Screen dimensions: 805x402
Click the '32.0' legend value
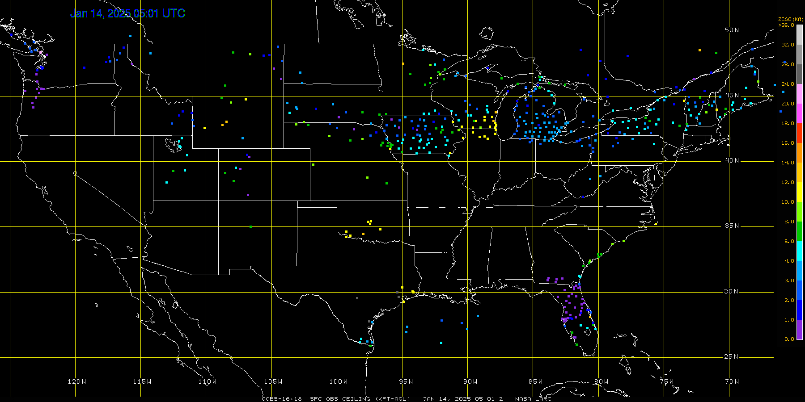tap(788, 45)
